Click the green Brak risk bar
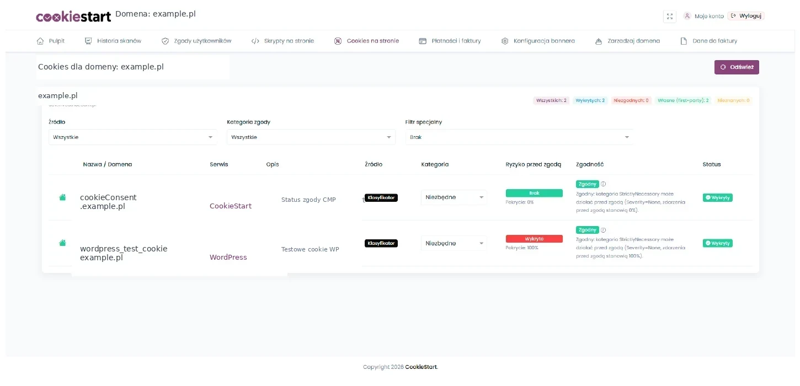The height and width of the screenshot is (386, 800). click(x=534, y=193)
